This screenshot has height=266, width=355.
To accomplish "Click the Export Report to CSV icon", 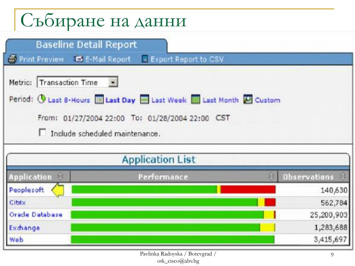I will (x=145, y=59).
